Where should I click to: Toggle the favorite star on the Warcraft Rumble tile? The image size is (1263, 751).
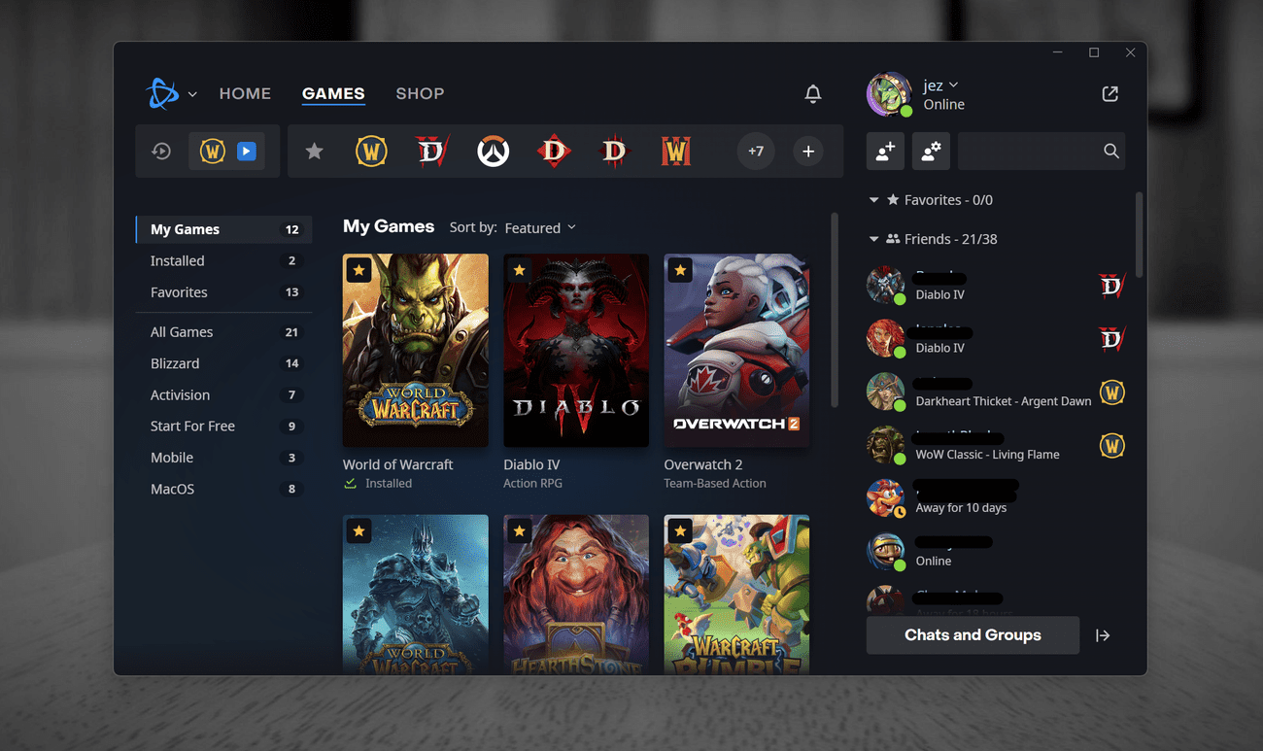(679, 530)
